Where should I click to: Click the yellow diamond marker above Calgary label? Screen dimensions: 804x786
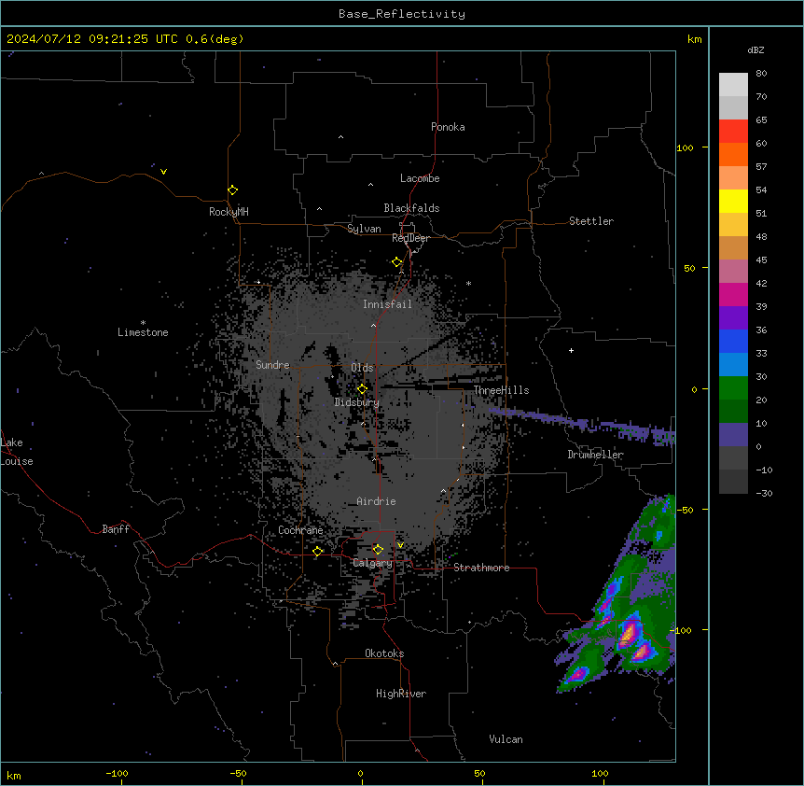click(x=378, y=550)
